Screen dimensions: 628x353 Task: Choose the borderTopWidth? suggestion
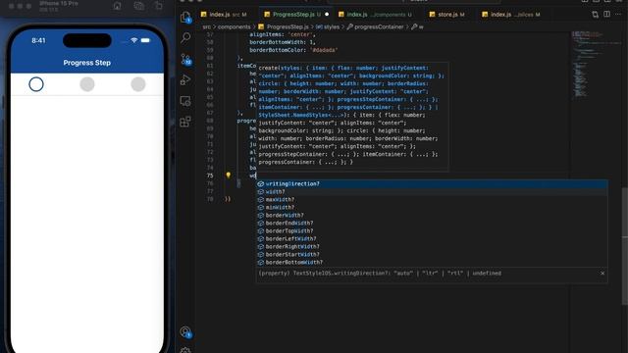point(432,231)
